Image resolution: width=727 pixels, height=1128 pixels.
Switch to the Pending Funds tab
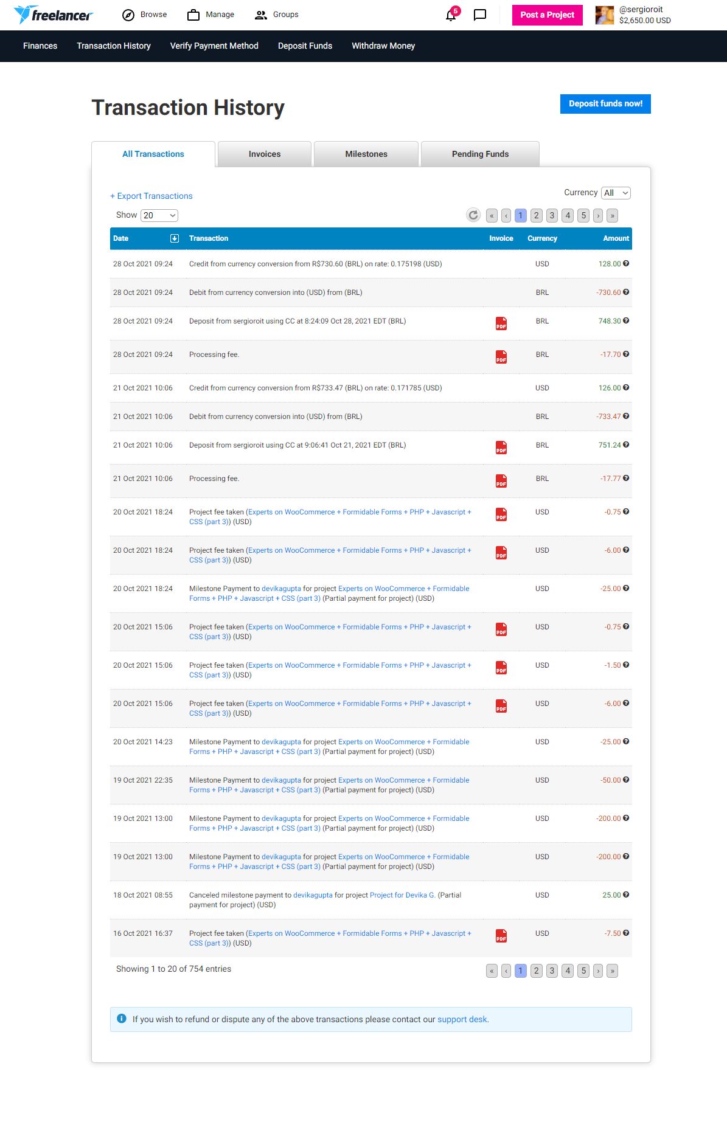tap(480, 154)
